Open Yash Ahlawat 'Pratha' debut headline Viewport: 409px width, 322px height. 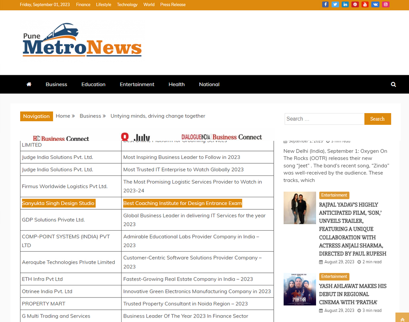point(353,294)
